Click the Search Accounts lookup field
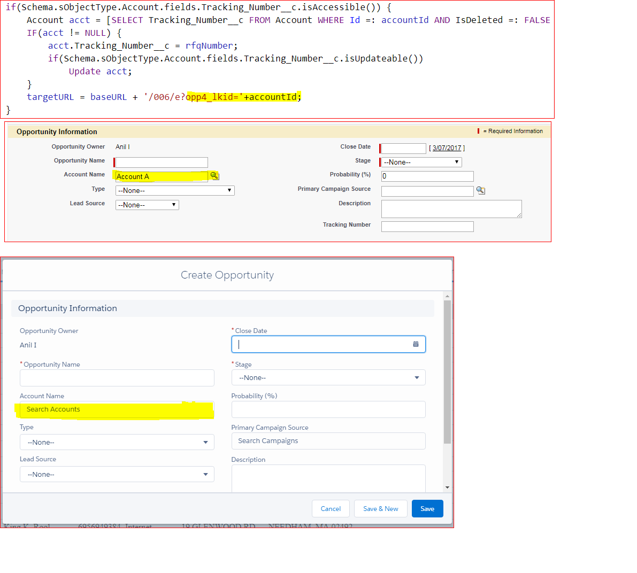 pos(117,409)
